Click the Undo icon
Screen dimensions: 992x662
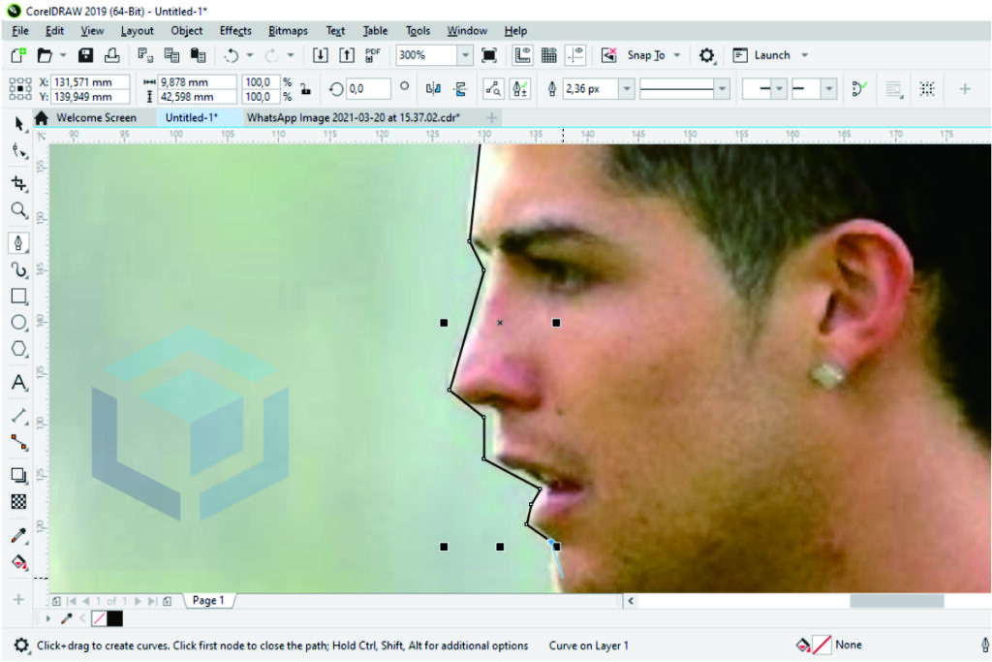click(231, 55)
